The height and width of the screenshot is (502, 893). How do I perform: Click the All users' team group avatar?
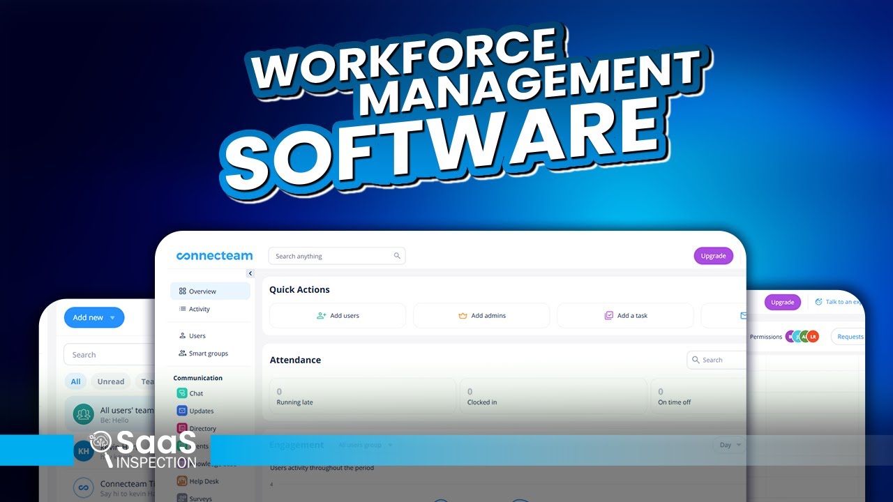coord(84,414)
